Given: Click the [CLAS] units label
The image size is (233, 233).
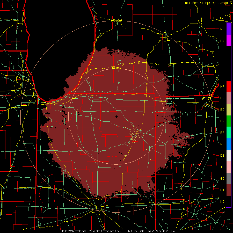Looking at the screenshot, I should tap(219, 18).
